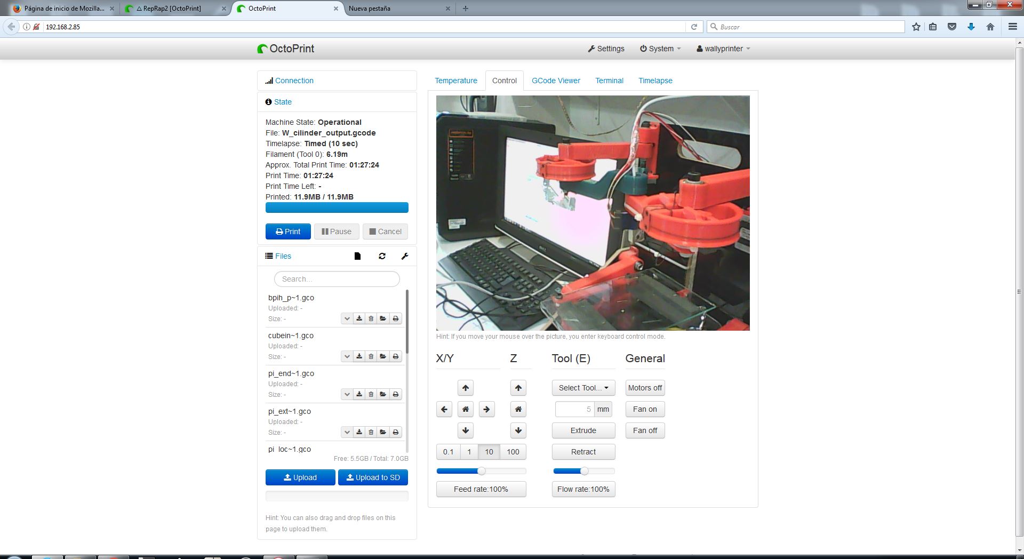This screenshot has height=559, width=1024.
Task: Delete pi_end~1.gco with trash icon
Action: coord(371,394)
